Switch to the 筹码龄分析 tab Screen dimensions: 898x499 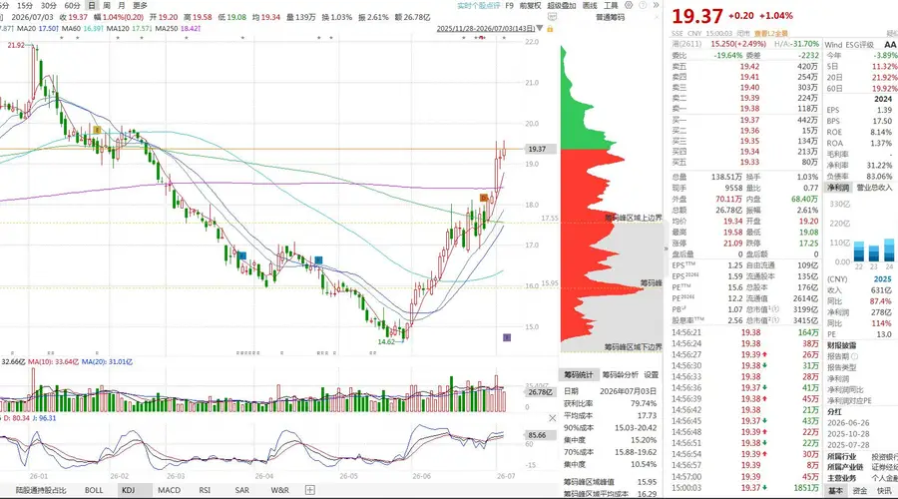(621, 374)
